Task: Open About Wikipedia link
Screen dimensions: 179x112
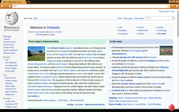Action: point(11,63)
